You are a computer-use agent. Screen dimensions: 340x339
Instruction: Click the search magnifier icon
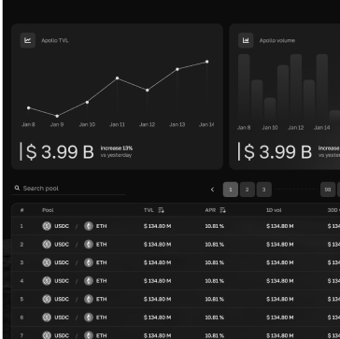tap(17, 188)
